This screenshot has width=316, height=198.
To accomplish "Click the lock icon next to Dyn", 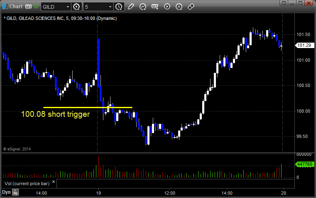I will click(x=15, y=192).
